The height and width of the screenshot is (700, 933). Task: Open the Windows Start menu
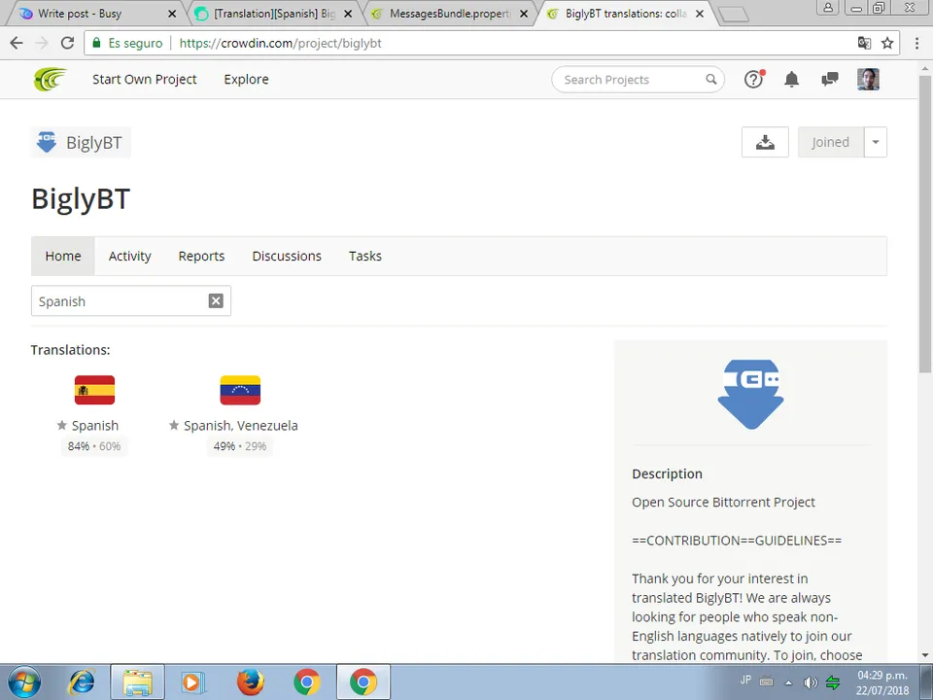pos(24,682)
